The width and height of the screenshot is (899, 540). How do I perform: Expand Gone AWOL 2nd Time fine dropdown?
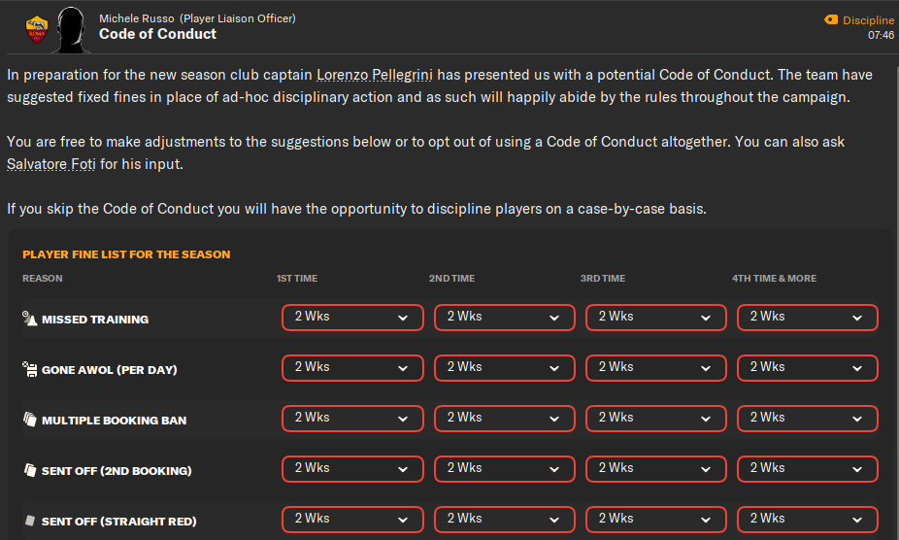505,367
